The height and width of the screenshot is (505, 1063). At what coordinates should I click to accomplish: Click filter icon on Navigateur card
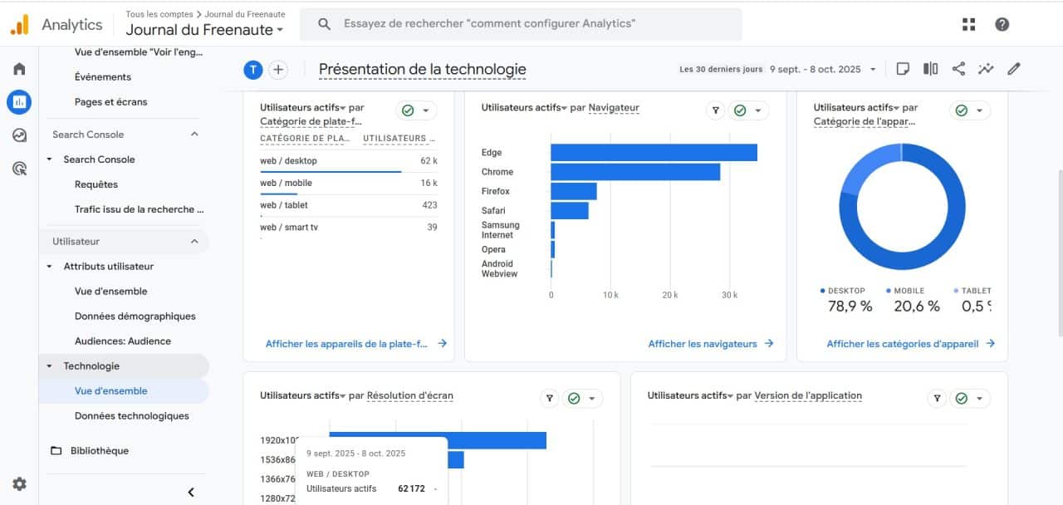tap(715, 110)
